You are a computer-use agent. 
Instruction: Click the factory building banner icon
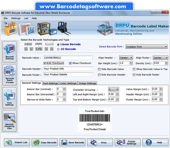click(x=105, y=29)
